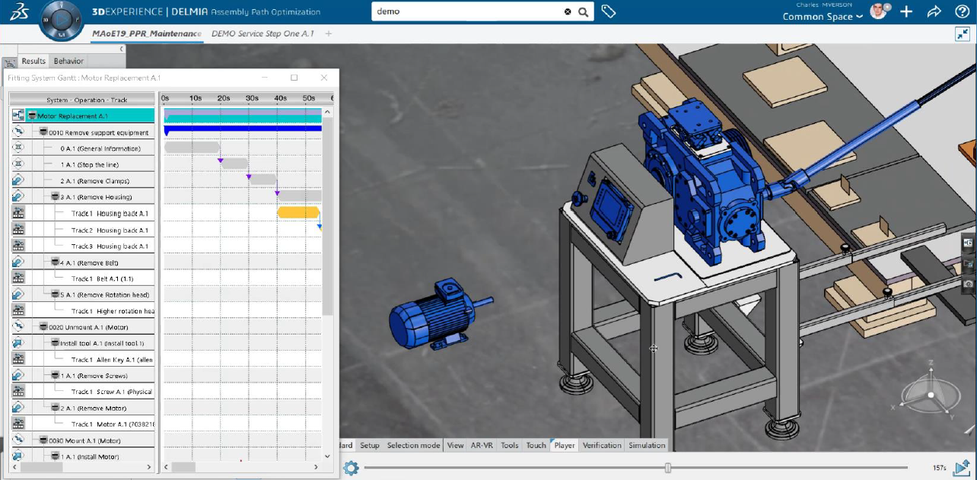The width and height of the screenshot is (977, 480).
Task: Click the playback slider handle
Action: point(667,468)
